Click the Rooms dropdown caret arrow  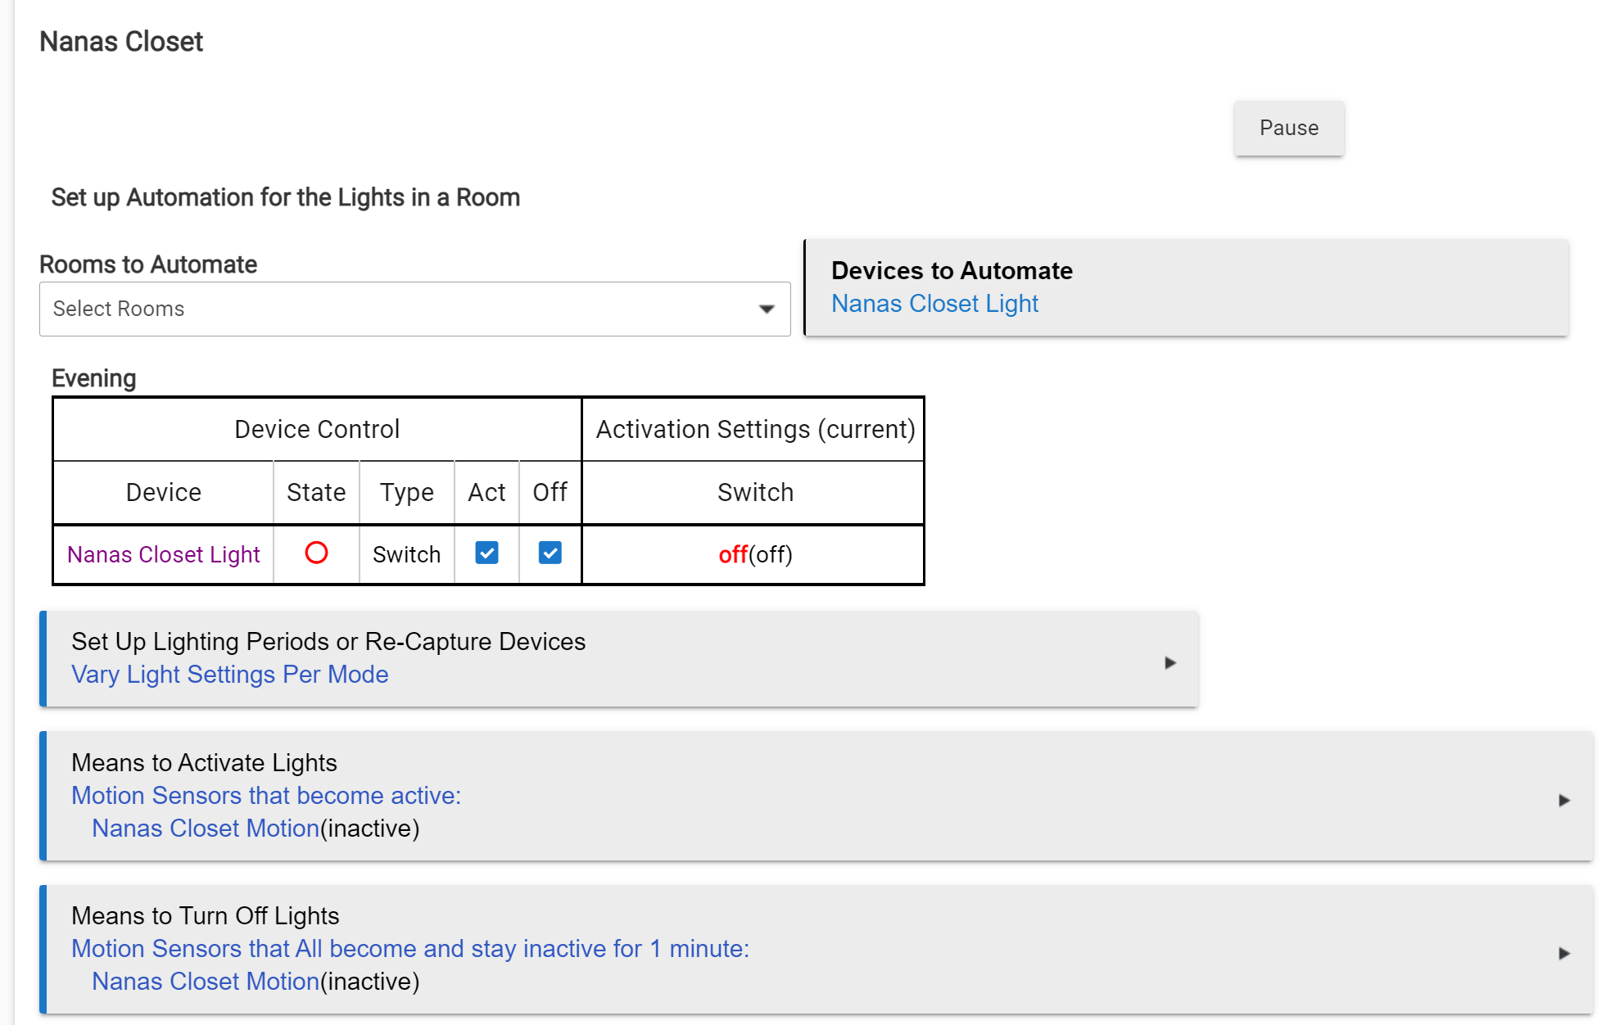coord(767,309)
